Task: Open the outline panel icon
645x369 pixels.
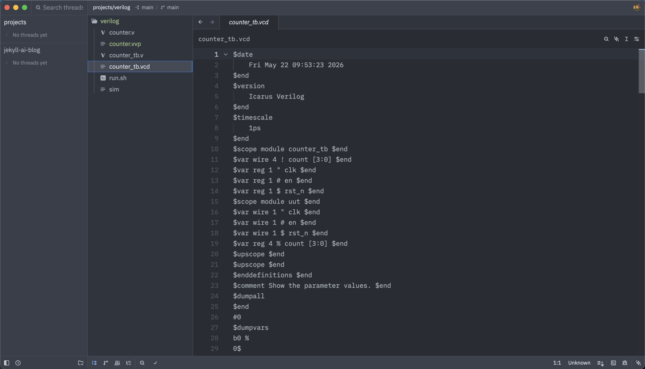Action: point(129,363)
